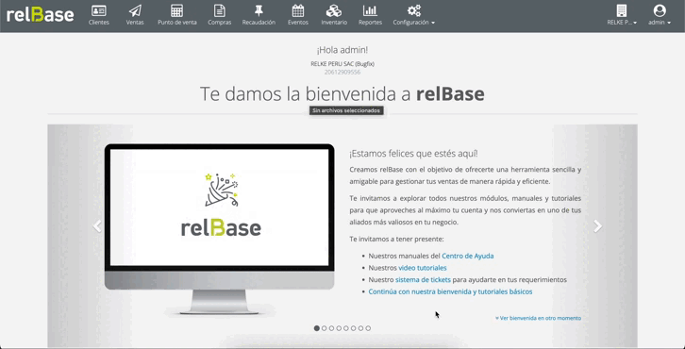Open the video tutoriales link

click(423, 268)
